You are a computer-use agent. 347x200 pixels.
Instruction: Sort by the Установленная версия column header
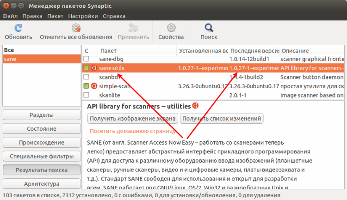coord(203,50)
